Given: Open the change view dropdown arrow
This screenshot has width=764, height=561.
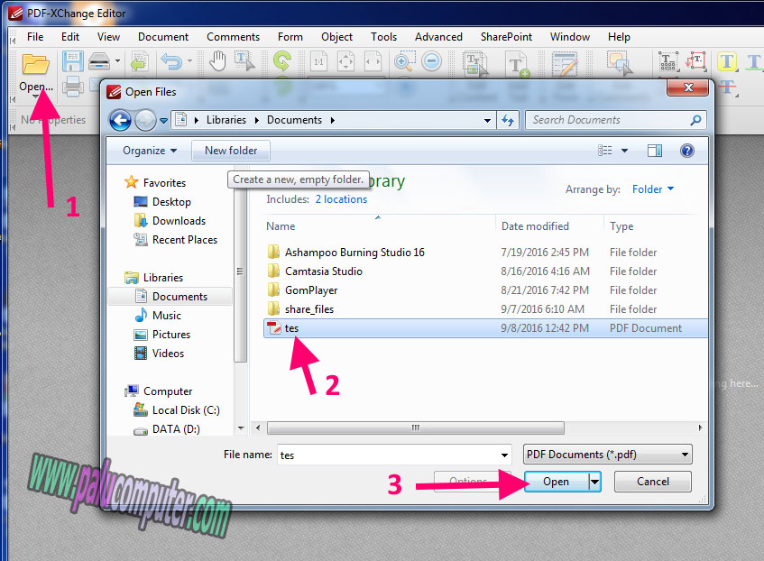Looking at the screenshot, I should [x=624, y=151].
